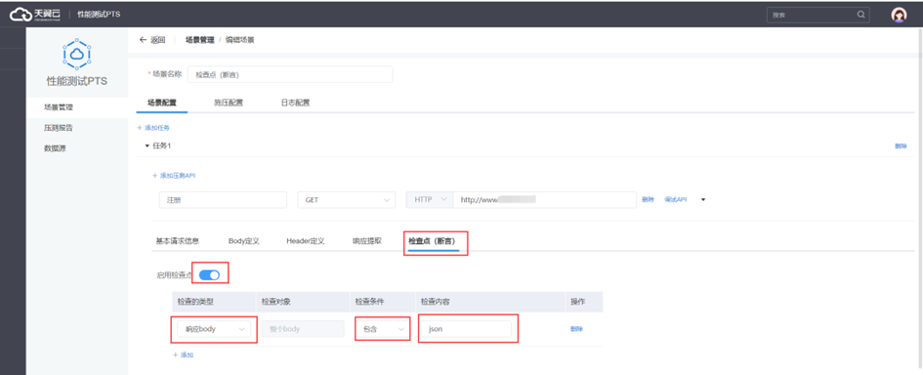Open the HTTP protocol dropdown
Viewport: 923px width, 375px height.
coord(430,199)
